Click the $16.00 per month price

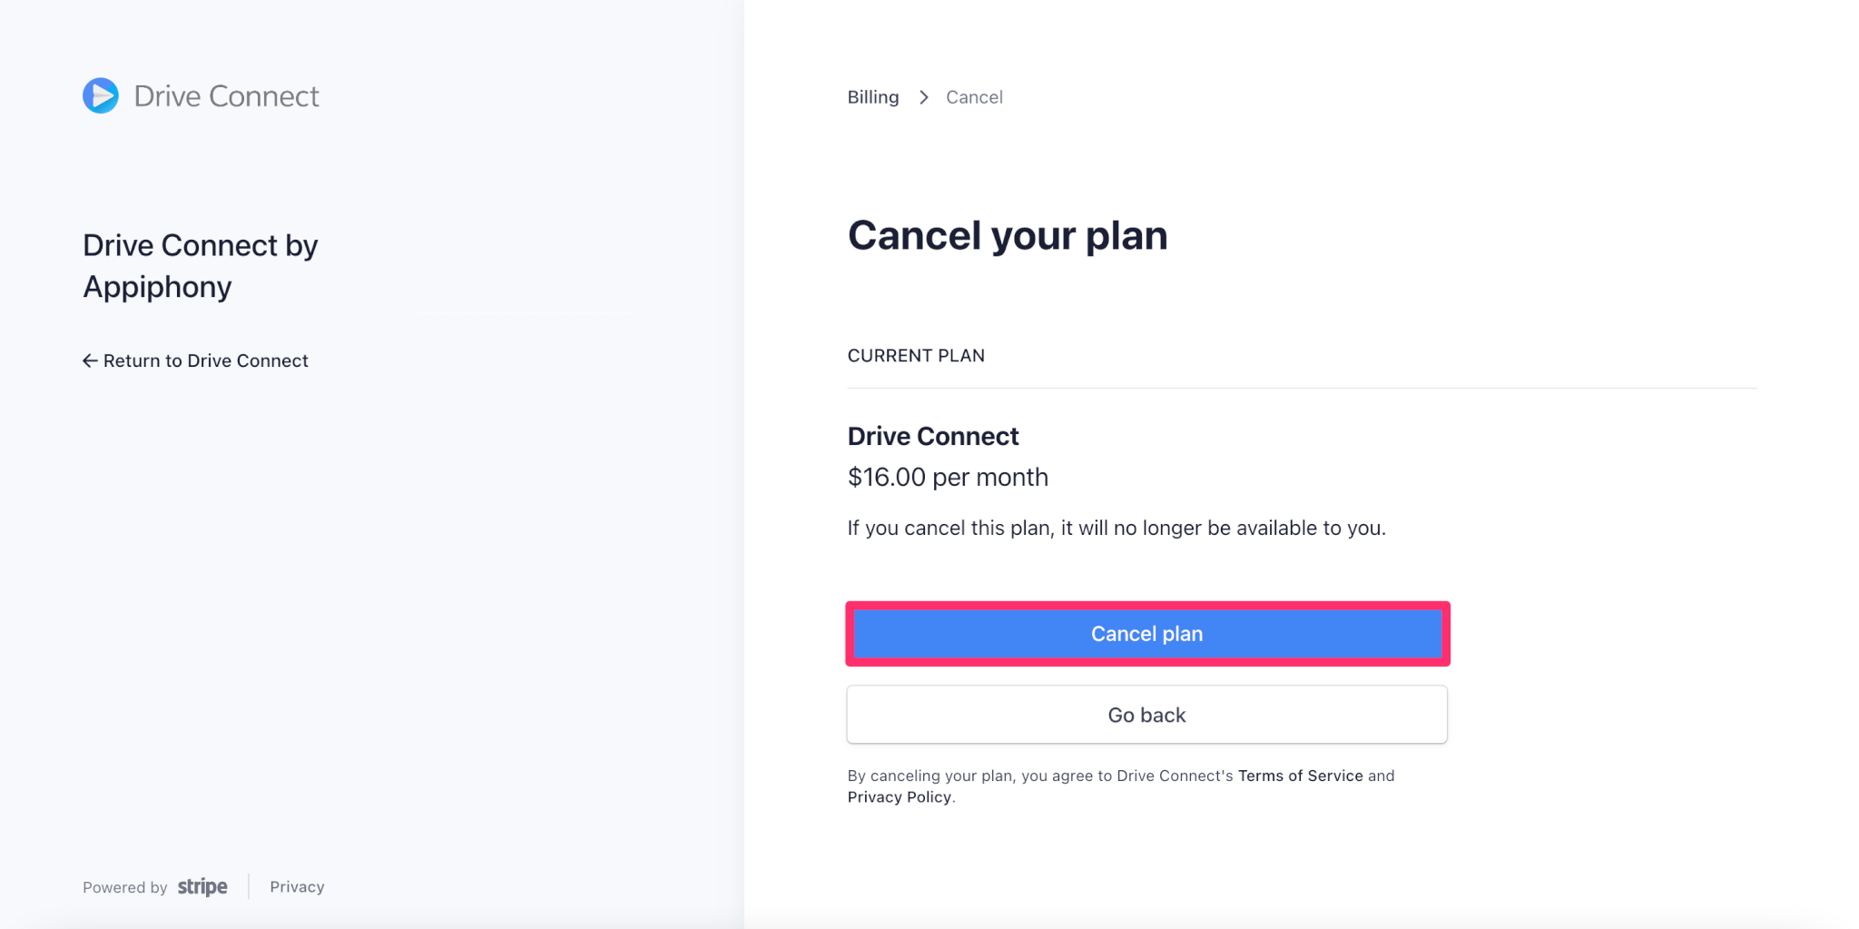pos(948,478)
